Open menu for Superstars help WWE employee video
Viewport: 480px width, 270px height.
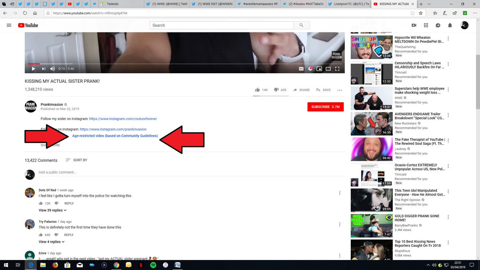[448, 90]
